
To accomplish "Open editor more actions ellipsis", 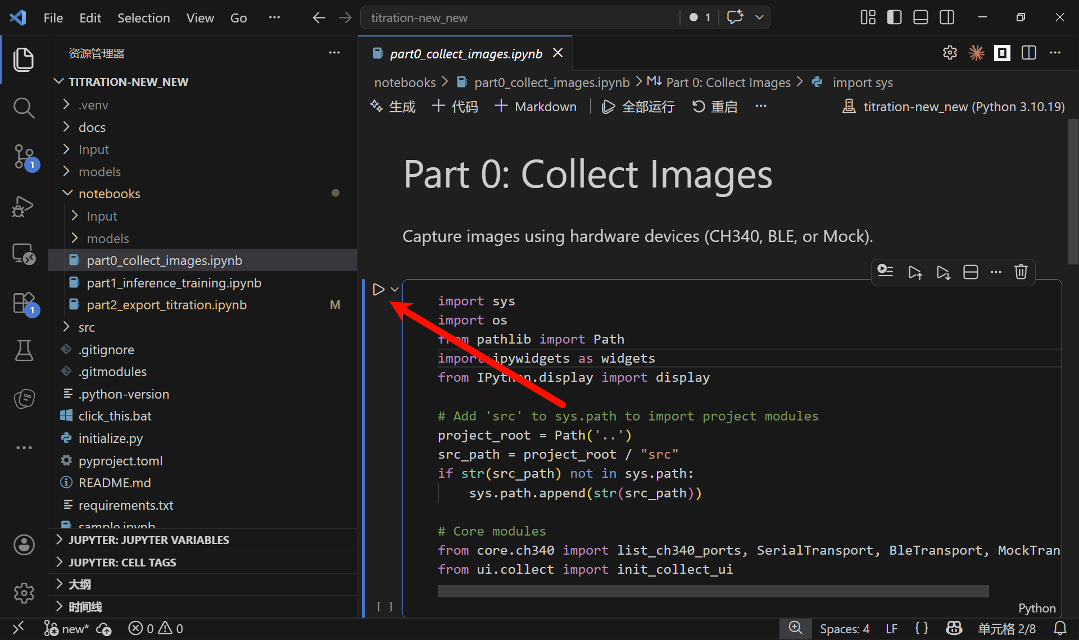I will [x=1055, y=53].
